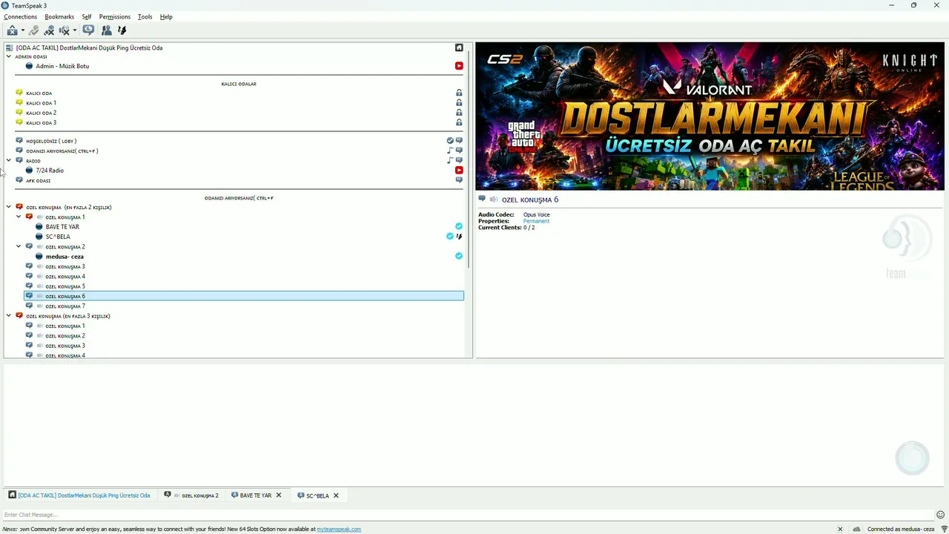Open the Tools menu
This screenshot has width=949, height=534.
[145, 16]
